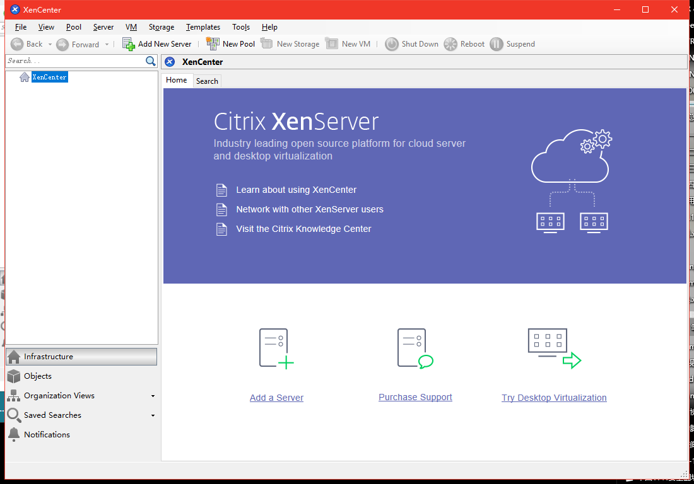Click the Back arrow icon

[17, 44]
